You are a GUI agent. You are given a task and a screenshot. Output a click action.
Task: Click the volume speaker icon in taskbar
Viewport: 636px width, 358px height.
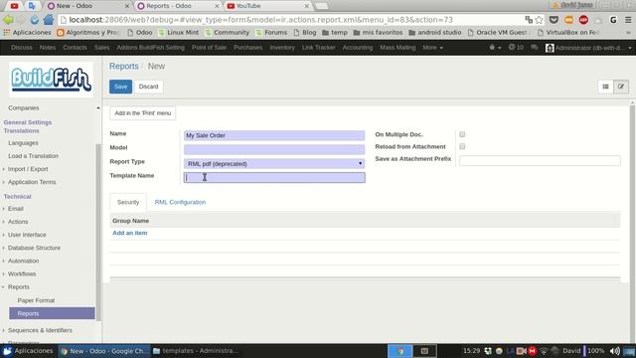[x=614, y=351]
